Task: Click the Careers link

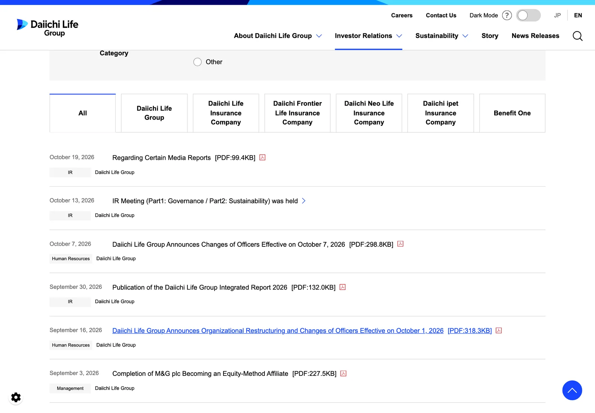Action: (402, 15)
